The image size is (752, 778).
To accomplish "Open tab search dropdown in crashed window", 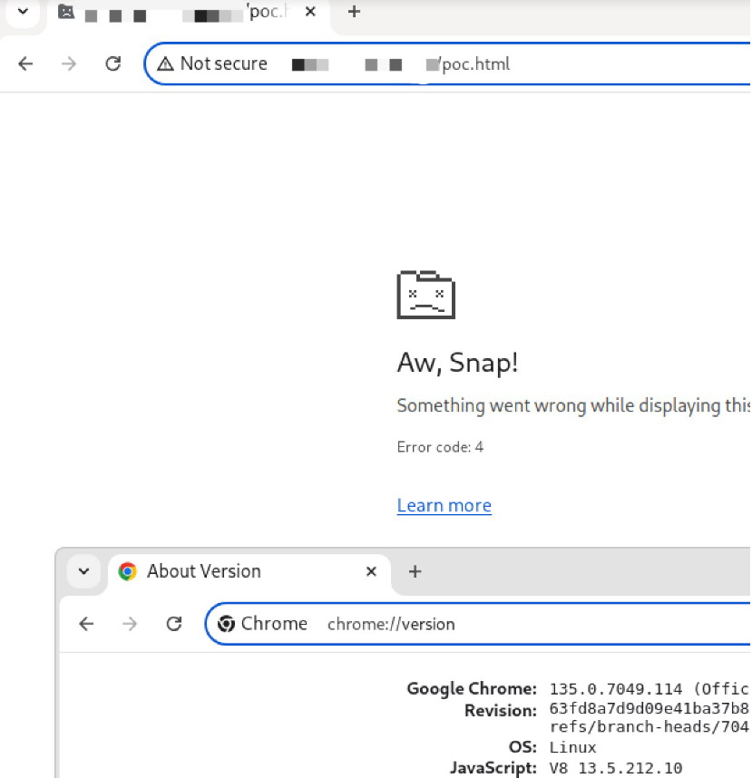I will (x=23, y=12).
